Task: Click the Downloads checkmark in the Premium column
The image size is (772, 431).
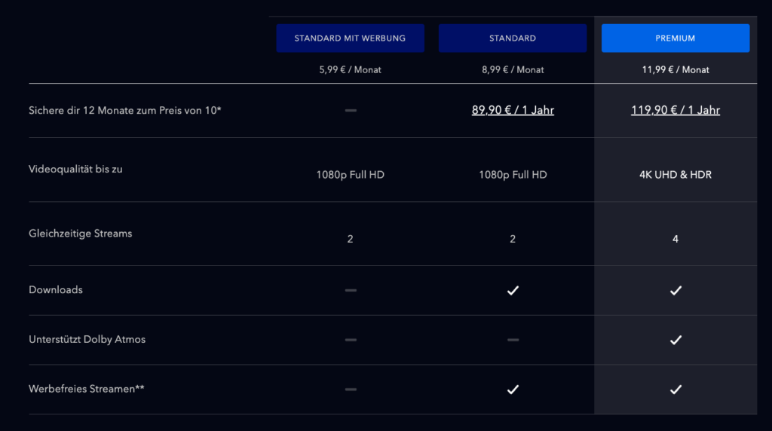Action: pyautogui.click(x=675, y=290)
